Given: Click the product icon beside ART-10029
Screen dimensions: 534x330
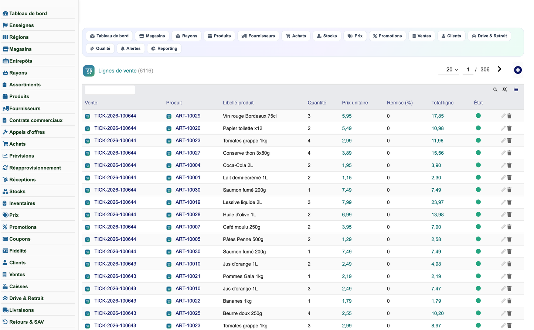Looking at the screenshot, I should (169, 116).
